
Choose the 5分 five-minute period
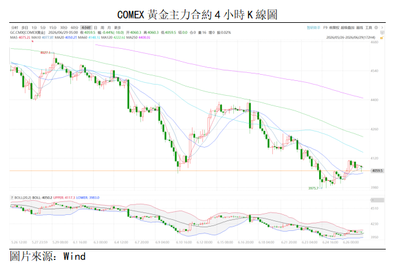click(x=43, y=28)
